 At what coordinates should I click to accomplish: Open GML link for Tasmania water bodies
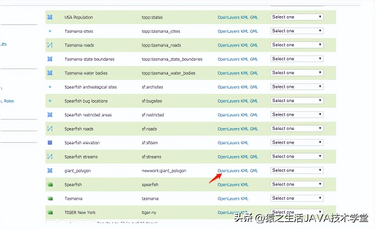(254, 73)
